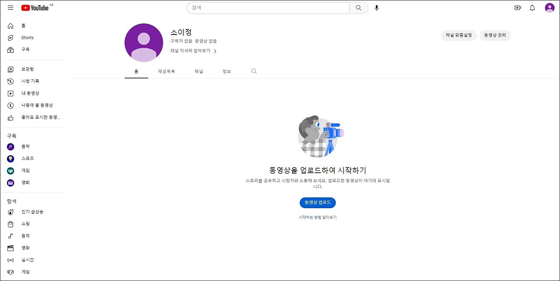This screenshot has width=560, height=281.
Task: Switch to the 정보 tab
Action: click(x=227, y=71)
